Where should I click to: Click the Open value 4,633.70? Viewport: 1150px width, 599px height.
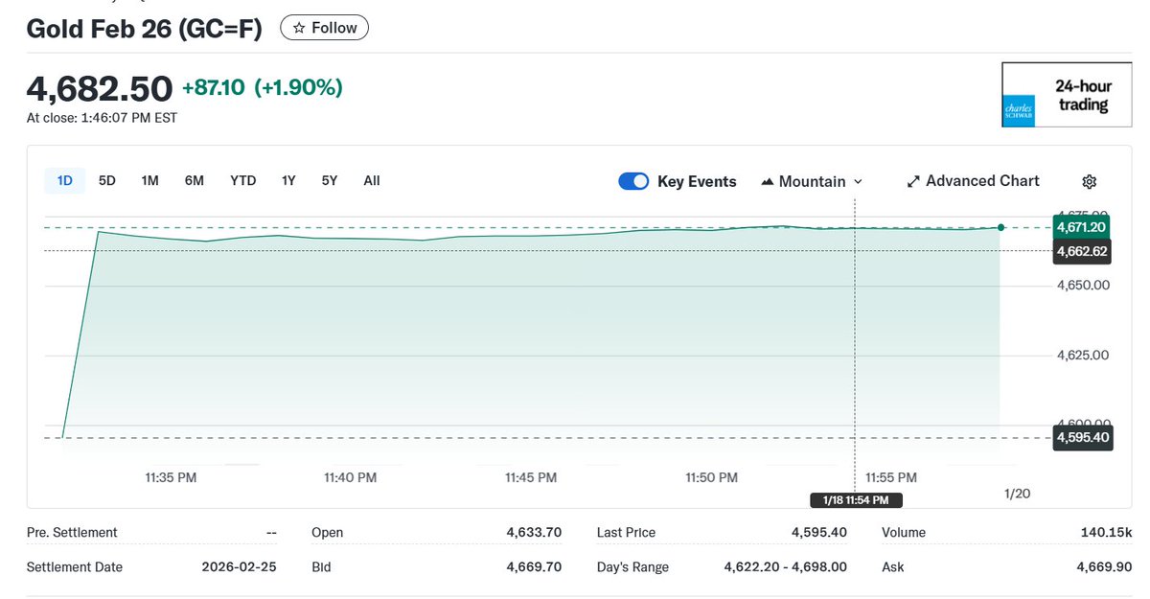click(534, 533)
